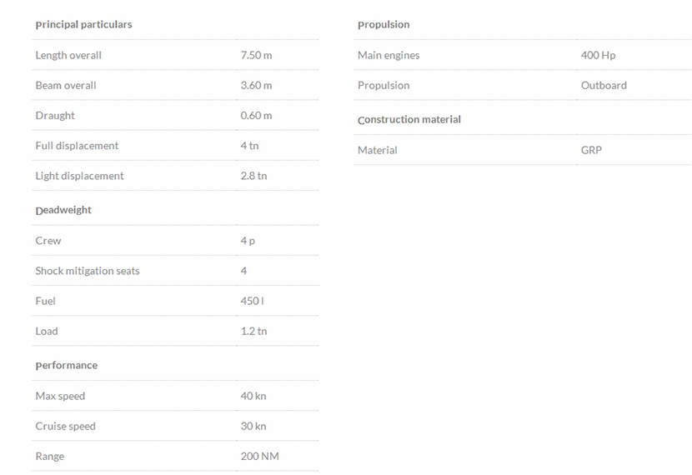Select the Full displacement label

click(77, 145)
